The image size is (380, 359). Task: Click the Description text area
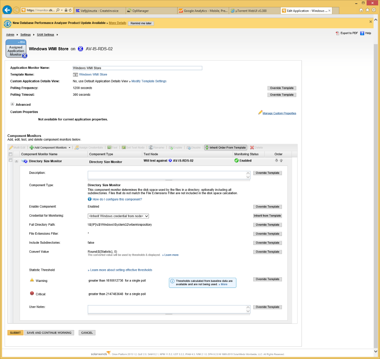click(x=169, y=175)
